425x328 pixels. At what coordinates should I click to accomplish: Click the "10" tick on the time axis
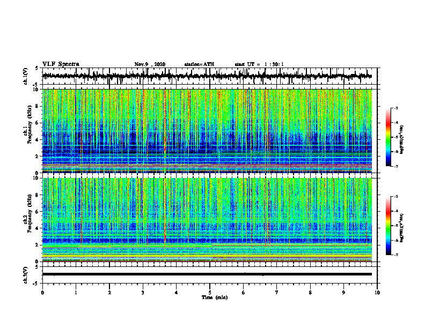377,293
